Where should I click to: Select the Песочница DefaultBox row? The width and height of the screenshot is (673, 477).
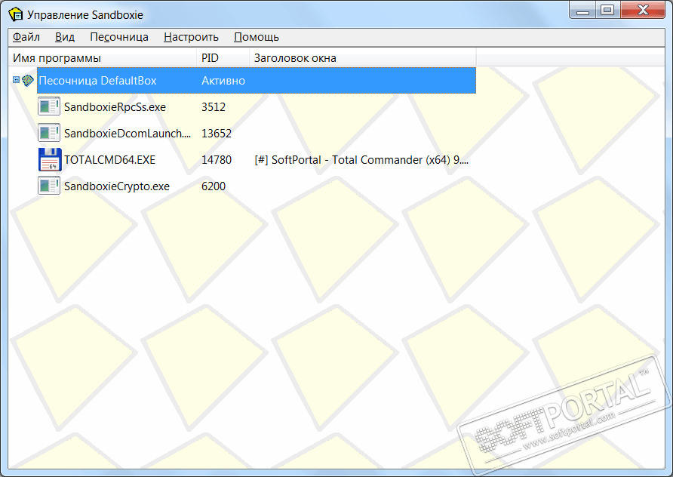(257, 80)
